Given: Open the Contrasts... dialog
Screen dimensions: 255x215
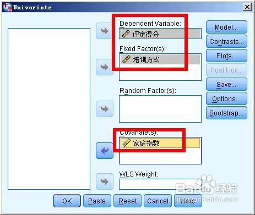Looking at the screenshot, I should click(226, 41).
